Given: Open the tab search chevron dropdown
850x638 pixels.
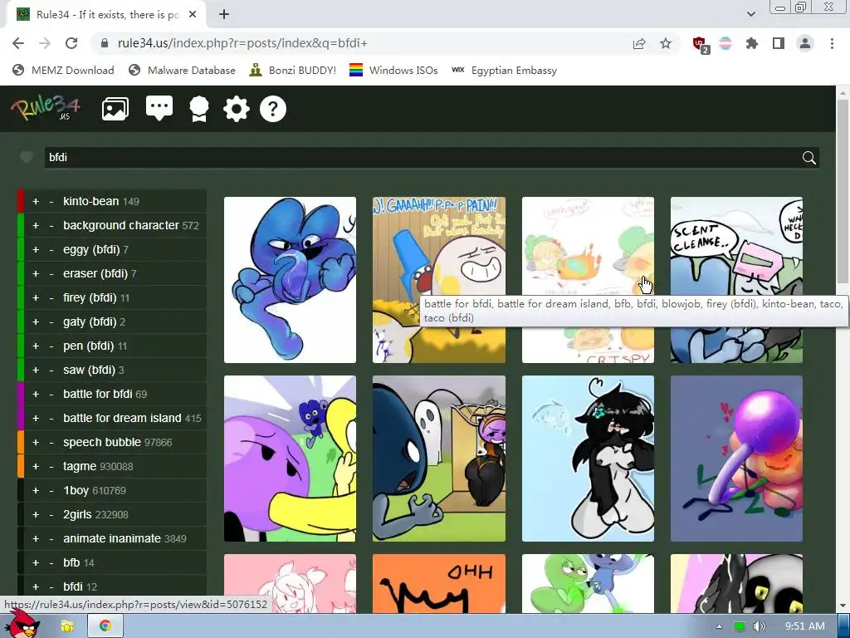Looking at the screenshot, I should click(x=750, y=14).
